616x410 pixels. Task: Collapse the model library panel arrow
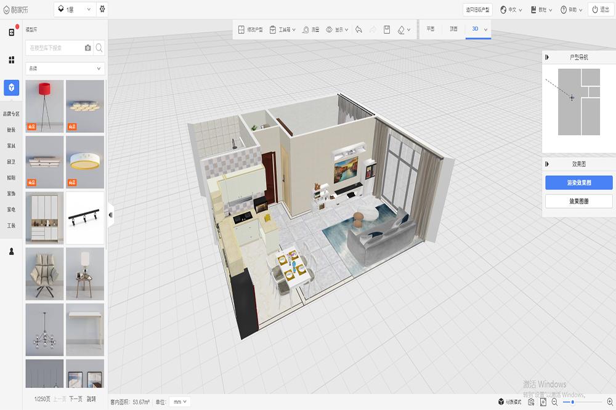pos(111,215)
